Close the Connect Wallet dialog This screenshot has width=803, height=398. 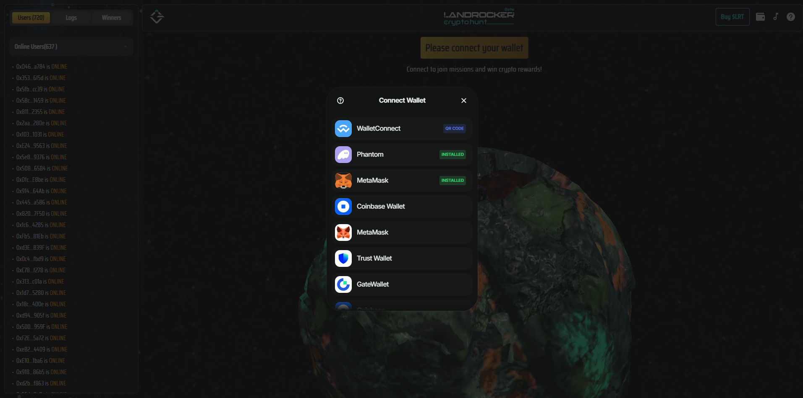[x=464, y=101]
